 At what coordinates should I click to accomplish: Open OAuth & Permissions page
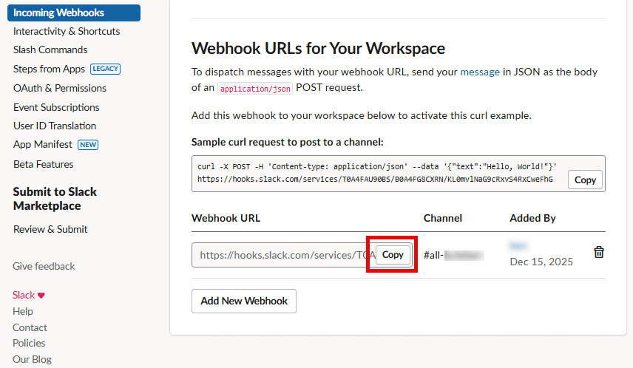[x=60, y=88]
